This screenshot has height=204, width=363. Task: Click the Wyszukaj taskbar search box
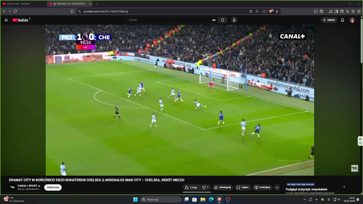coord(161,199)
